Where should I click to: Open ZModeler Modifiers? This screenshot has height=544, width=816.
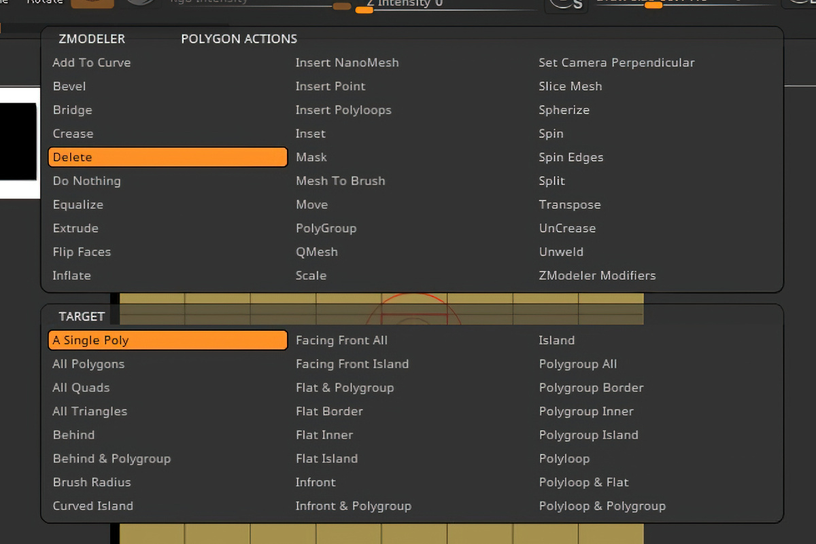[597, 276]
